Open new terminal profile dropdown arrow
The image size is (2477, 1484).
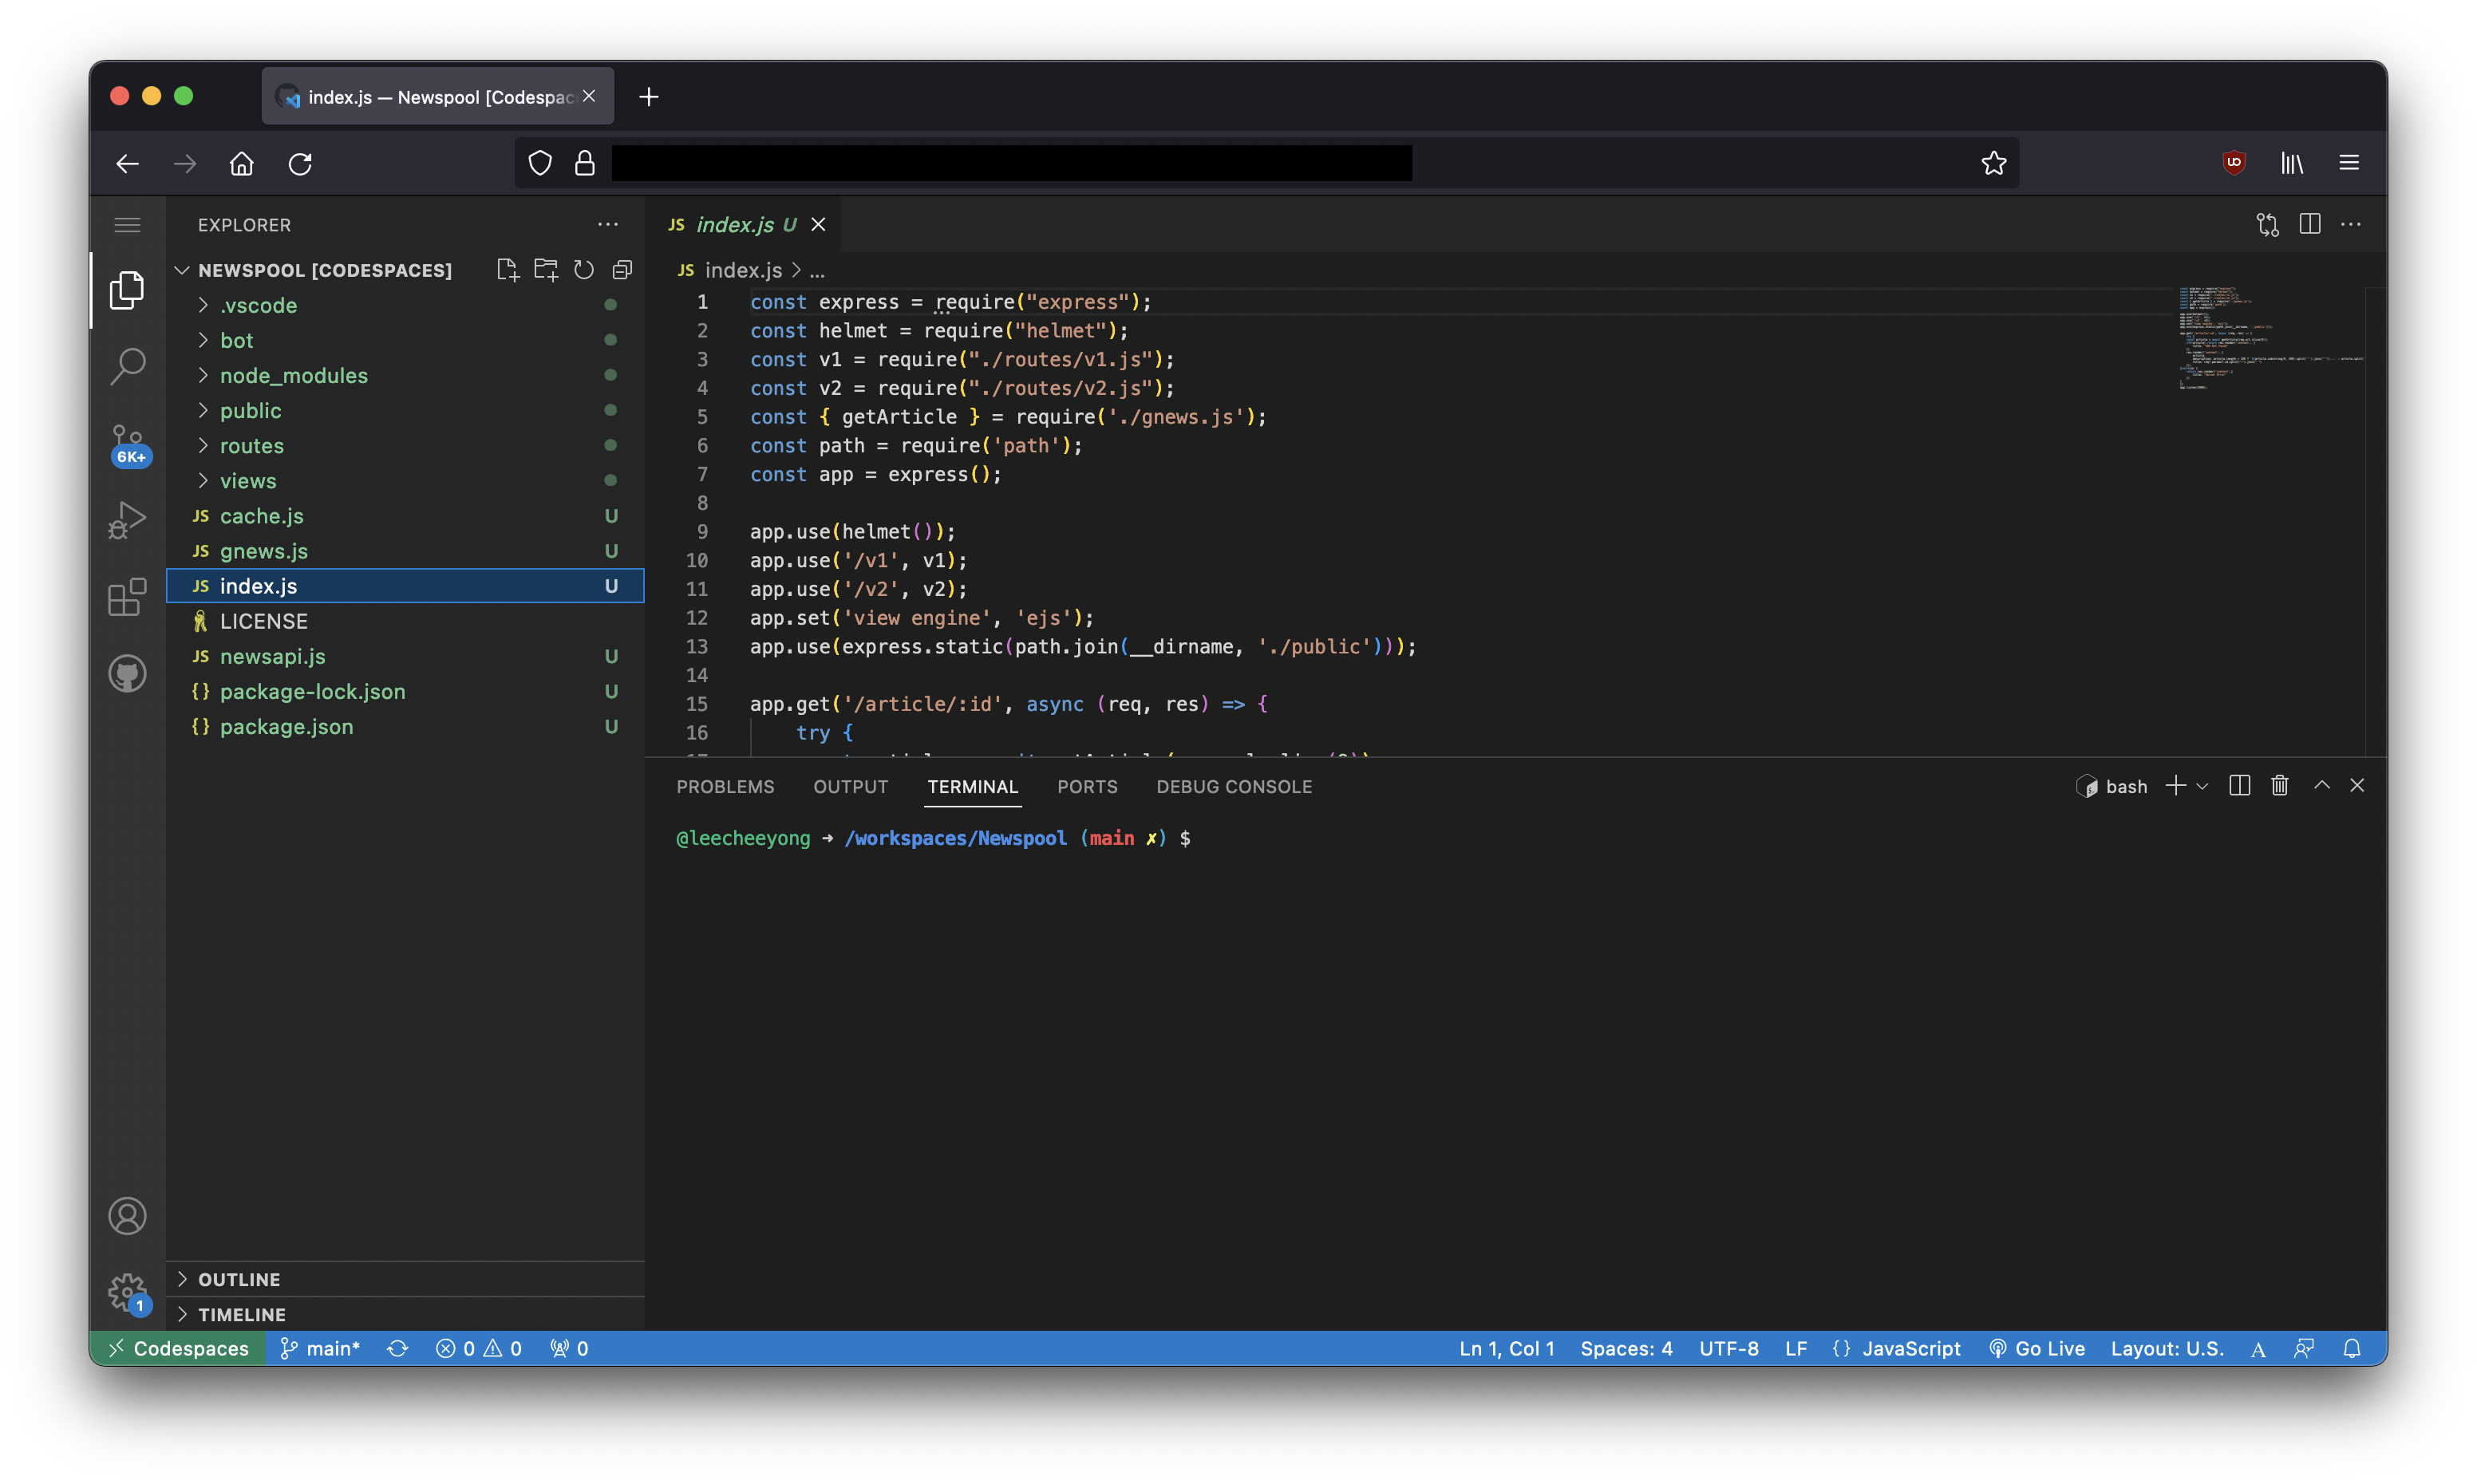tap(2202, 786)
